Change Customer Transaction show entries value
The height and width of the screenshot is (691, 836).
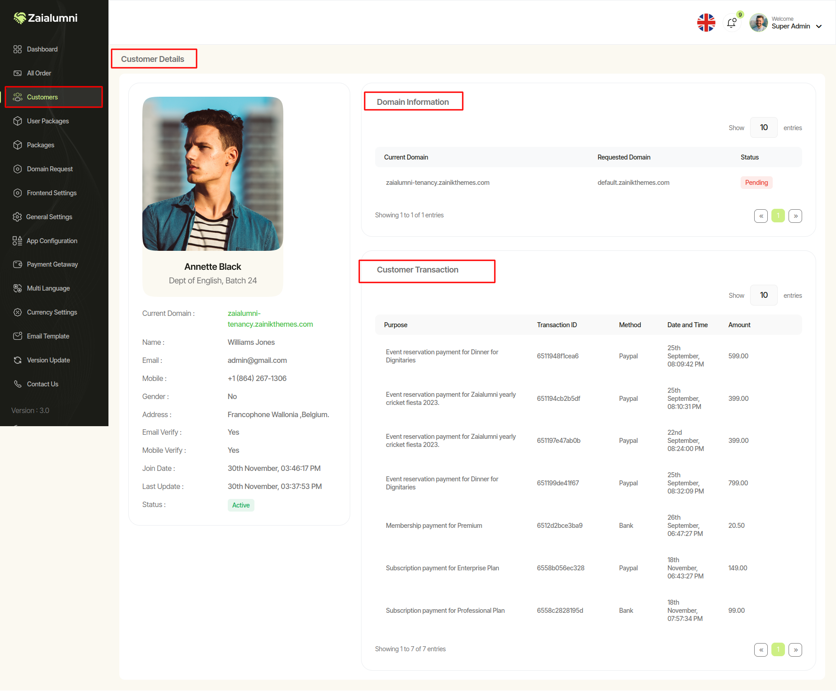coord(764,295)
